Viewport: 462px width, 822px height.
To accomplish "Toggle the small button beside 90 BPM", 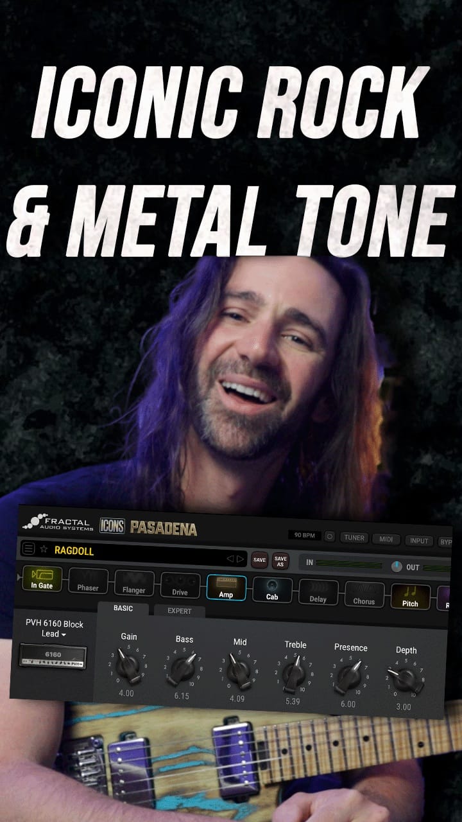I will pos(330,536).
